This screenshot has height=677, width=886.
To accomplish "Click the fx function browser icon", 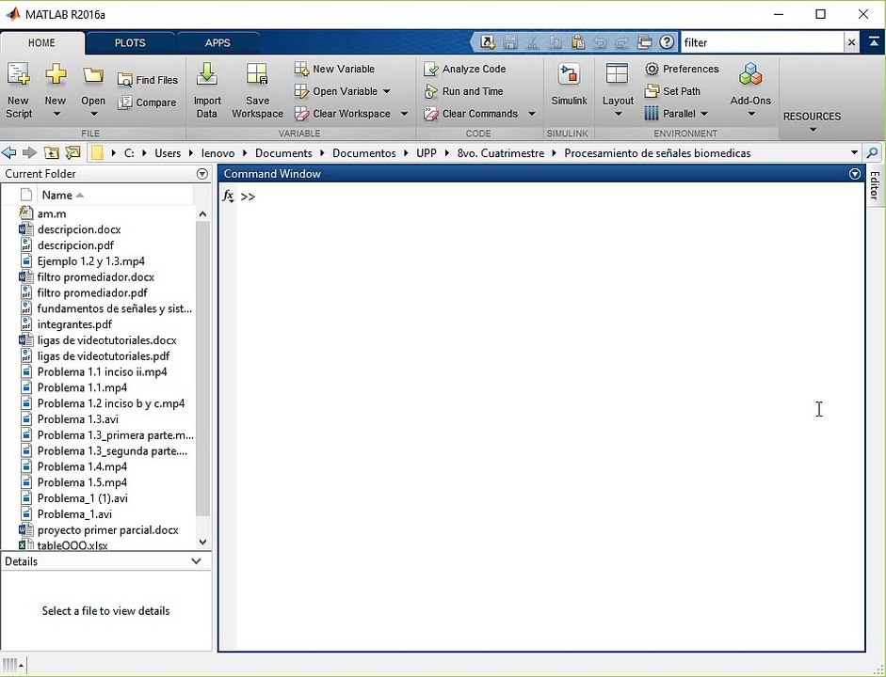I will (x=228, y=197).
